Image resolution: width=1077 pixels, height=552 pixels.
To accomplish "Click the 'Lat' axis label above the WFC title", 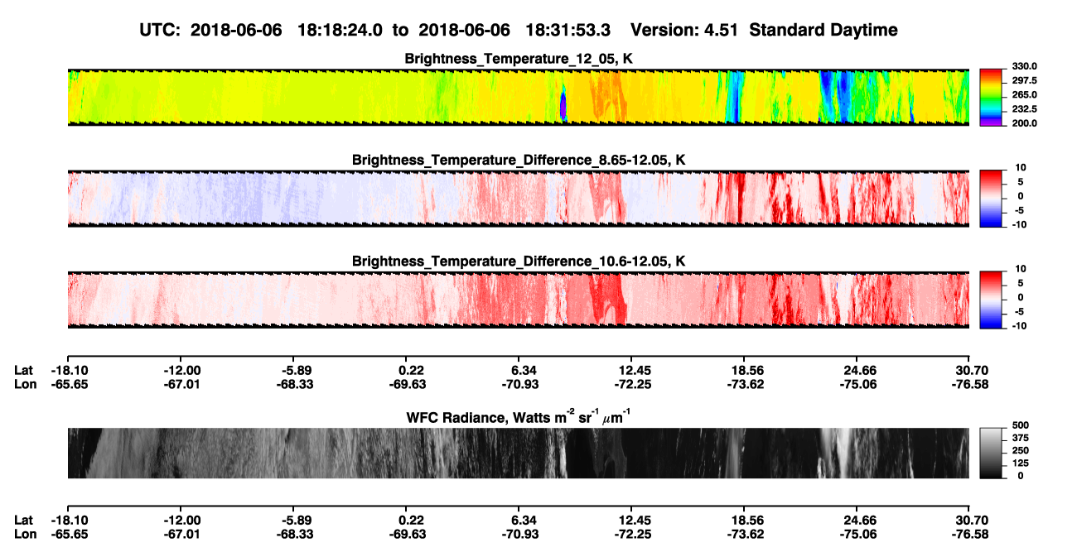I will tap(23, 370).
